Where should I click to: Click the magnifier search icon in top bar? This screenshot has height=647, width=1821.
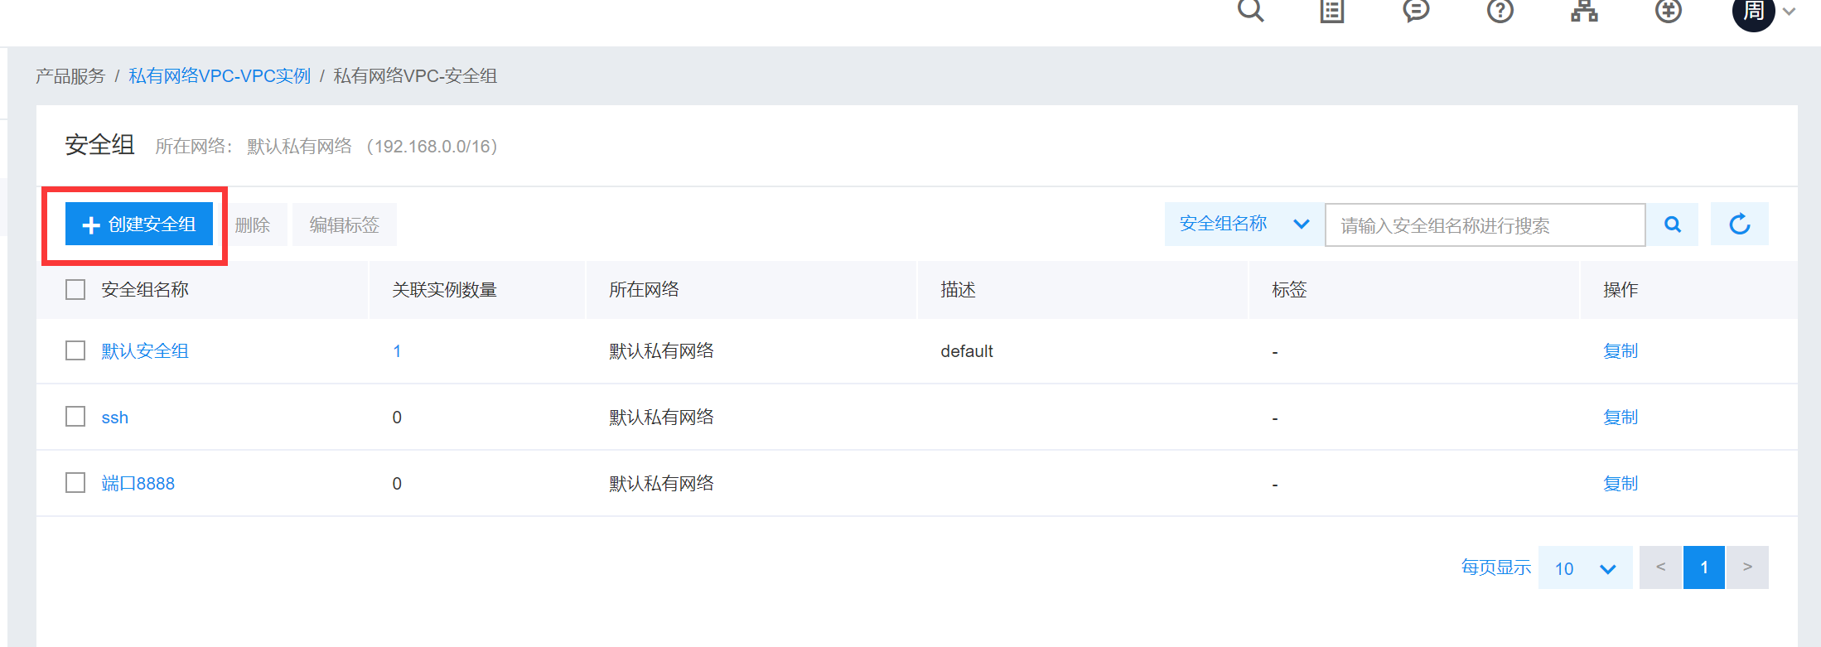tap(1250, 11)
